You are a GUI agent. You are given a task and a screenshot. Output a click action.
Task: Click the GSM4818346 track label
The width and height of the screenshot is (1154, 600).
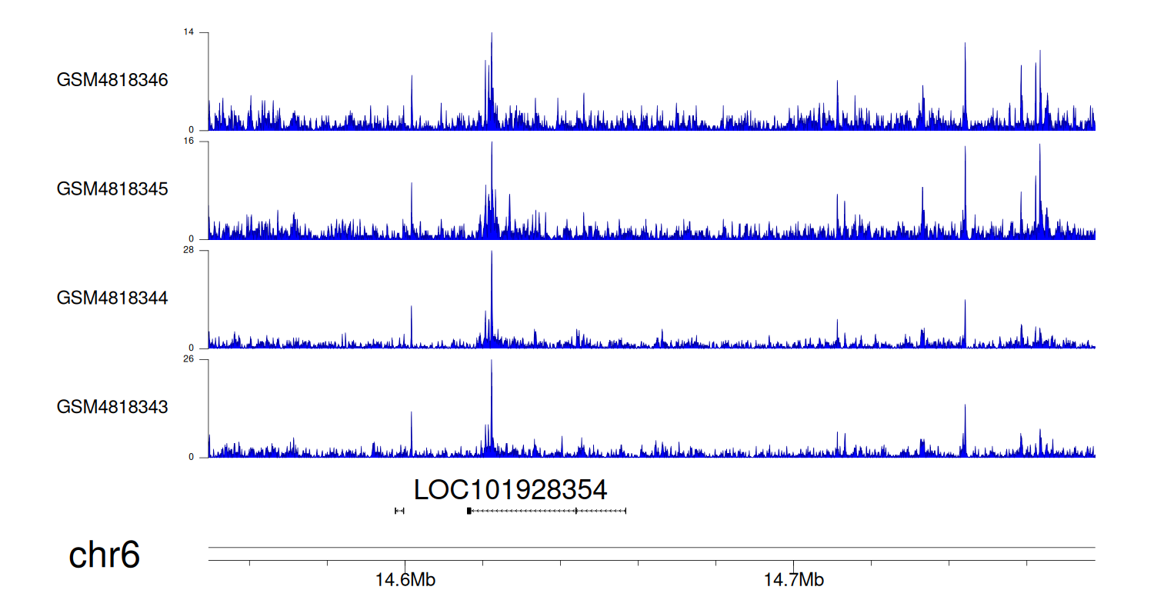112,80
